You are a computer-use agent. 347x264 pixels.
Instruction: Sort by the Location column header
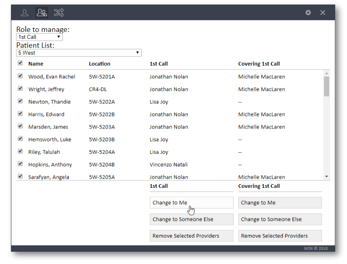tap(100, 64)
